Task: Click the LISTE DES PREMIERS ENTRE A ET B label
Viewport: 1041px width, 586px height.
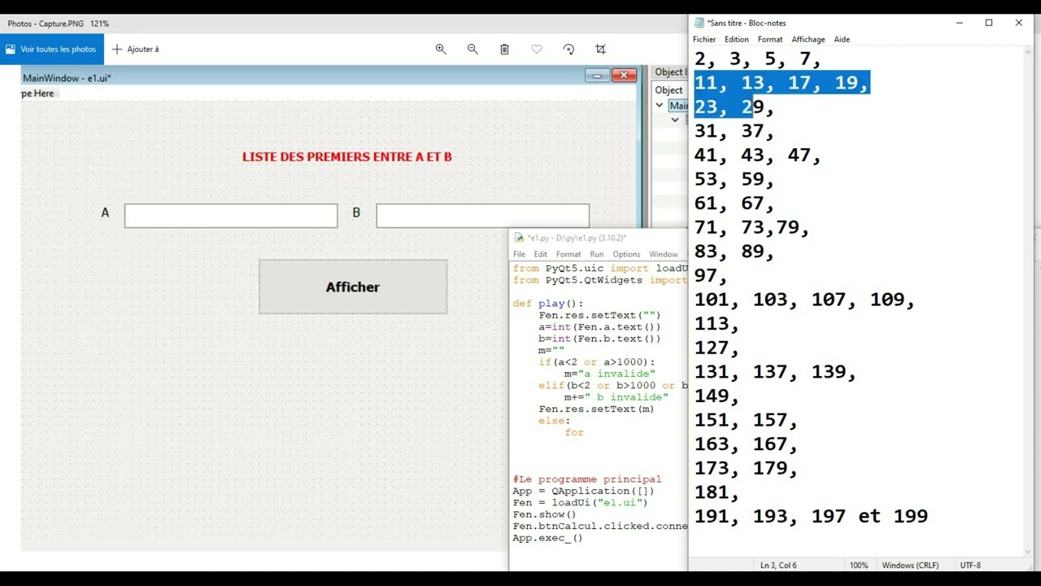Action: point(347,156)
